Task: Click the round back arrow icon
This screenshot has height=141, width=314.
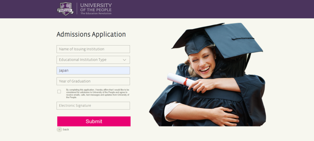Action: 59,129
